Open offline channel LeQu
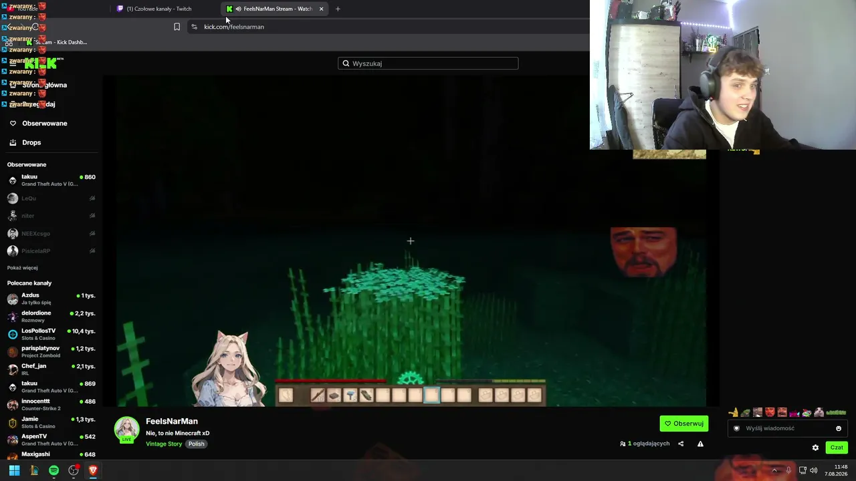 point(51,198)
